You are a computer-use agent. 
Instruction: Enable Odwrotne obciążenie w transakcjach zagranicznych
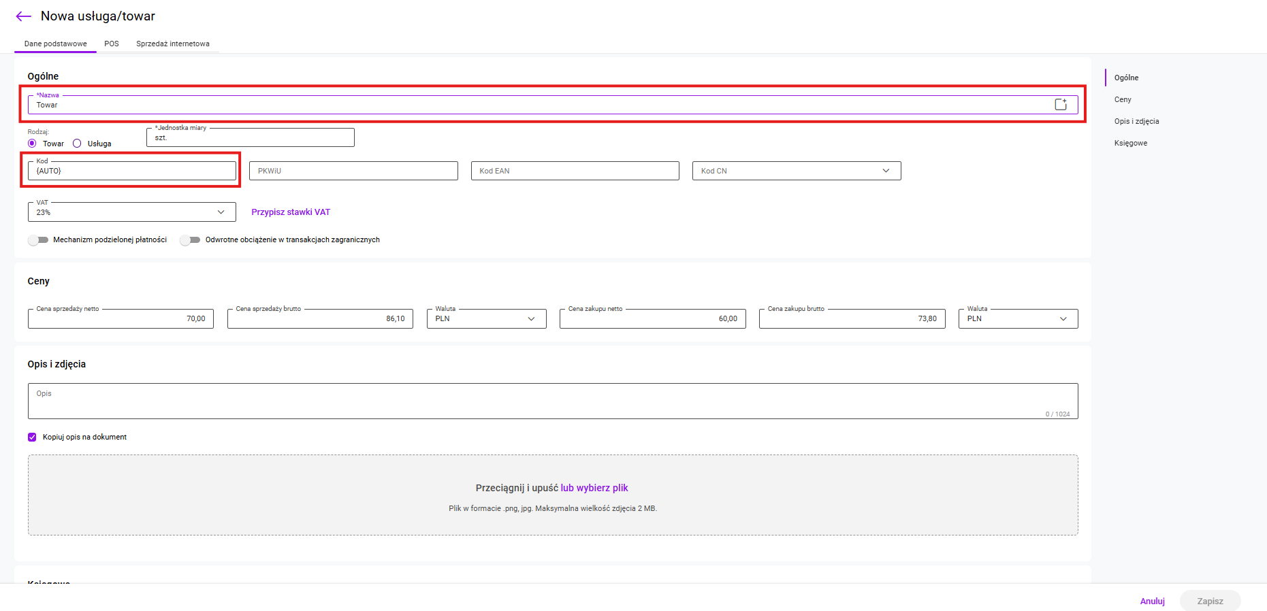190,240
